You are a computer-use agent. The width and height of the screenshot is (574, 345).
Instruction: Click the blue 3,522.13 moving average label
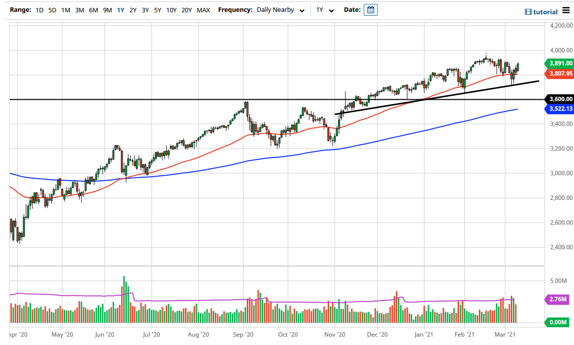click(559, 109)
